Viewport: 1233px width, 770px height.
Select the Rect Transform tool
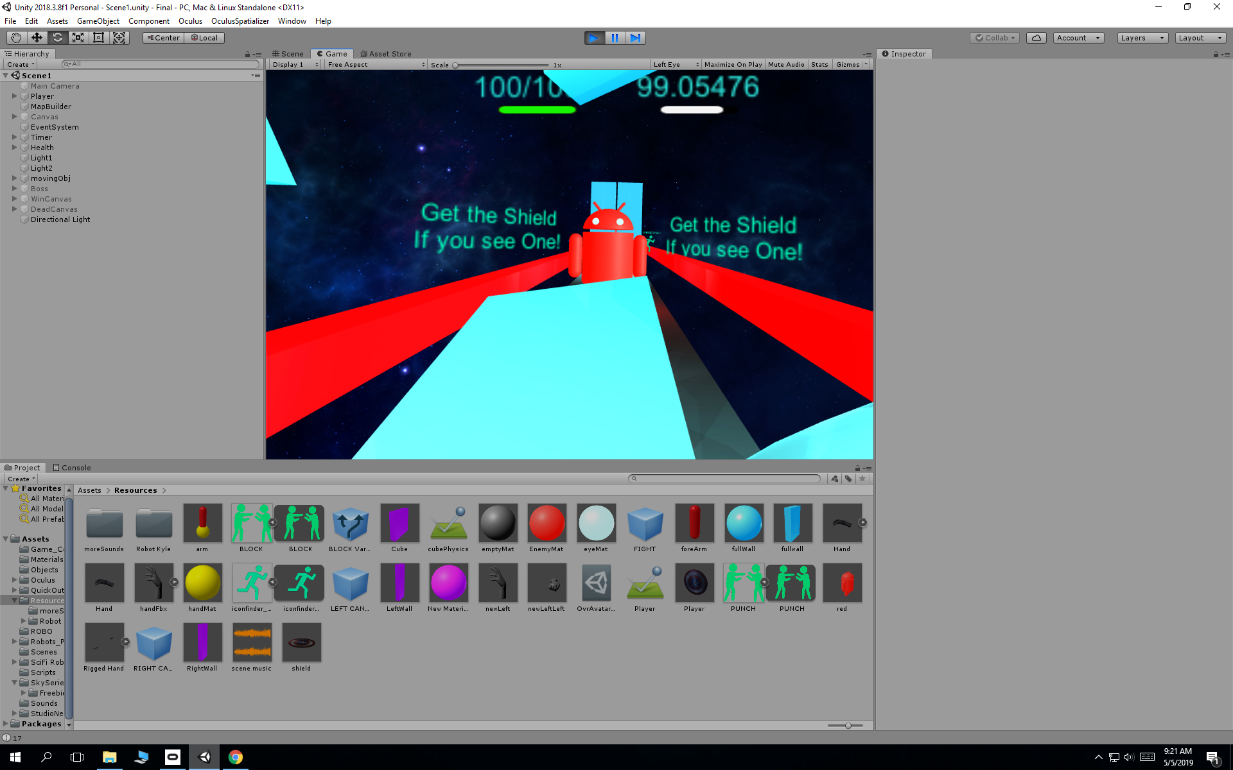tap(98, 38)
